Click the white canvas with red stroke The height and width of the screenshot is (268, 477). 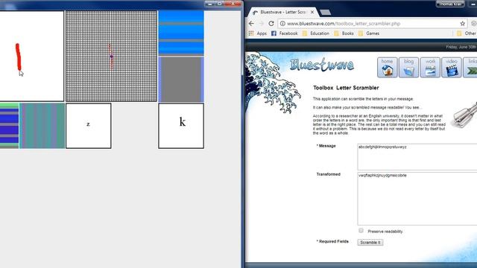(x=31, y=57)
